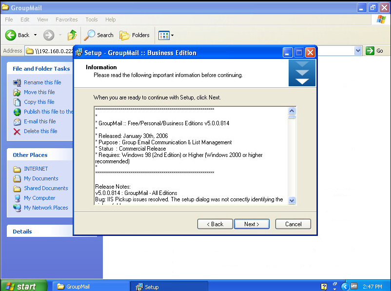Open the Tools menu
391x291 pixels.
coord(92,19)
